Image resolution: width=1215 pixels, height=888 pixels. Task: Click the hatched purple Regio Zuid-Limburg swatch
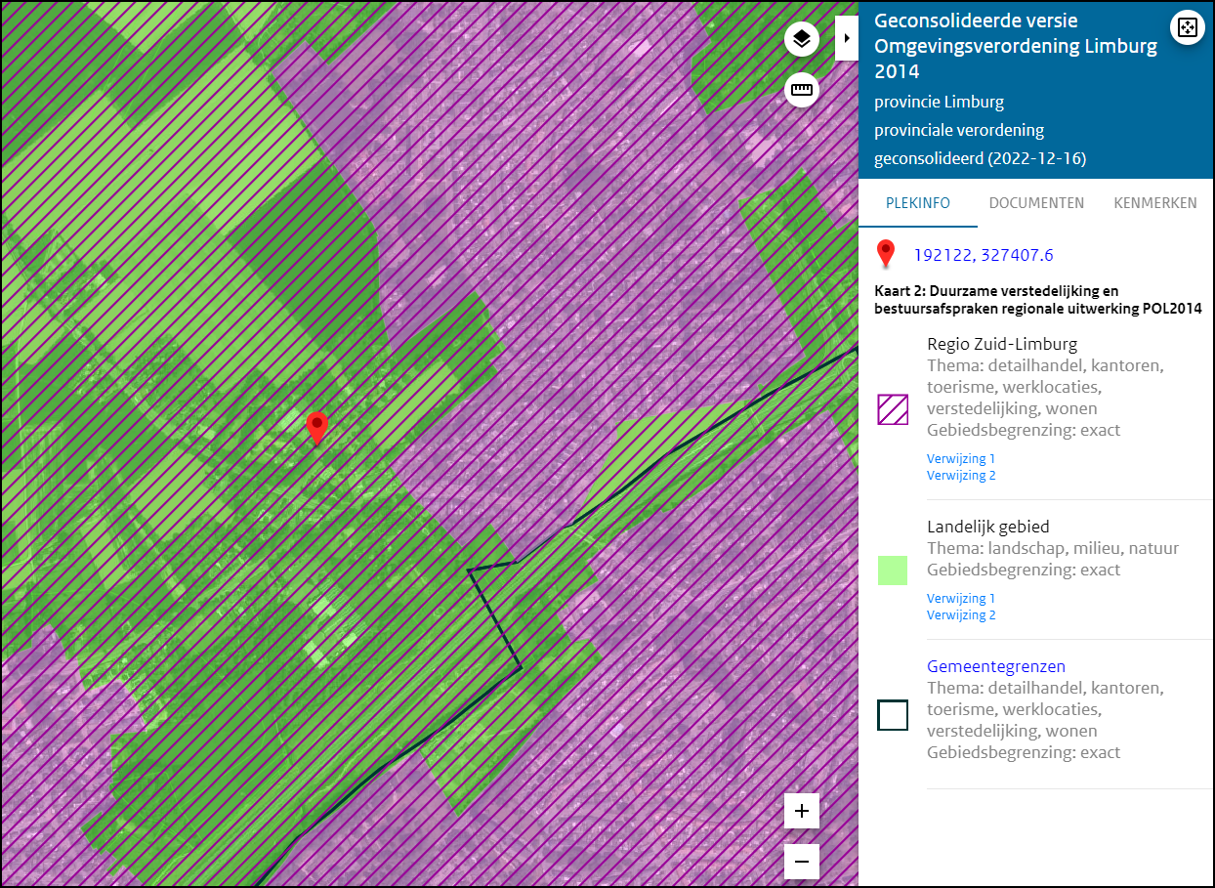click(893, 409)
